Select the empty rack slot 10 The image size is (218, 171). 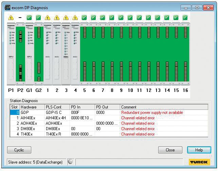[130, 54]
